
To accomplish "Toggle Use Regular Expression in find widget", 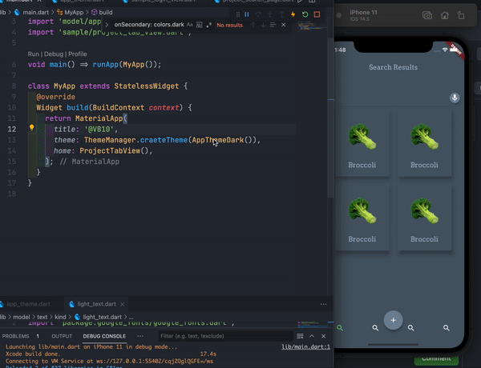I will click(209, 25).
